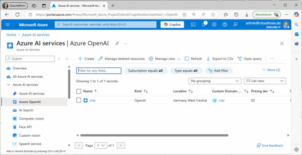Sort by Location column
Viewport: 302px width, 155px height.
click(x=183, y=91)
